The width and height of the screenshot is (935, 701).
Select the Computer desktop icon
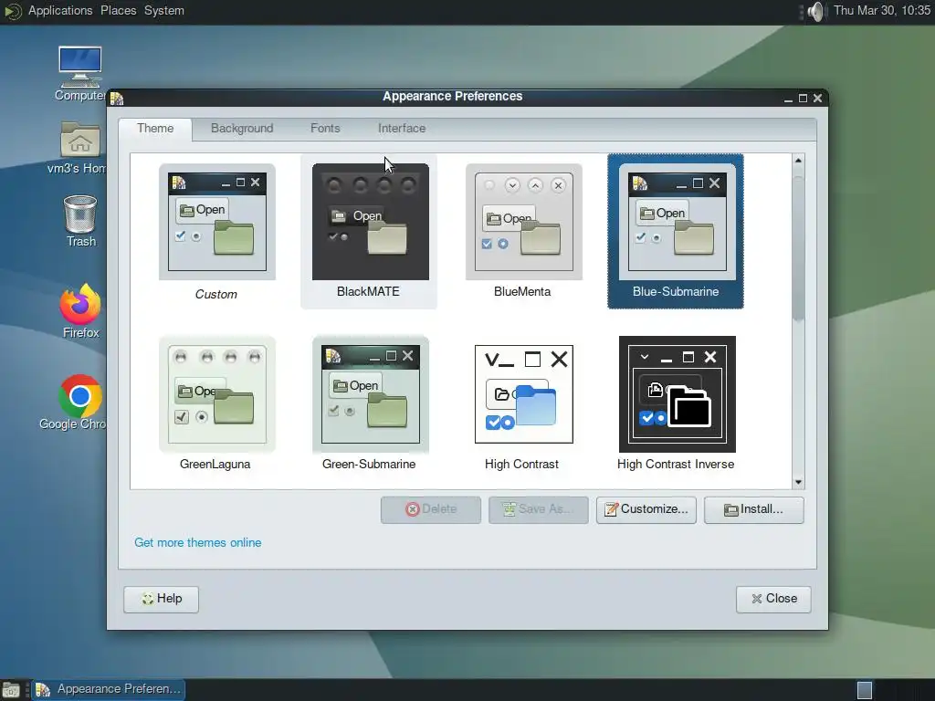(x=80, y=74)
